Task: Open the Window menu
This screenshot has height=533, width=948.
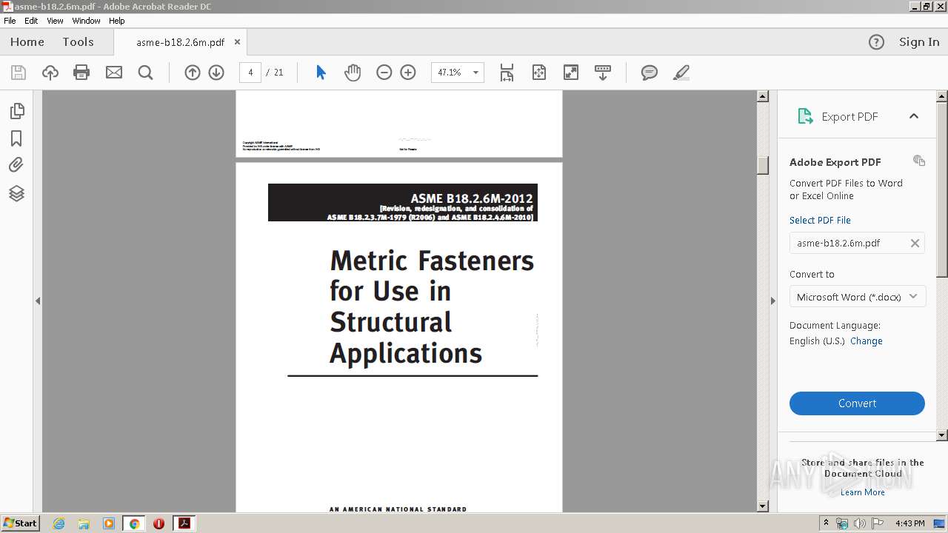Action: coord(86,21)
